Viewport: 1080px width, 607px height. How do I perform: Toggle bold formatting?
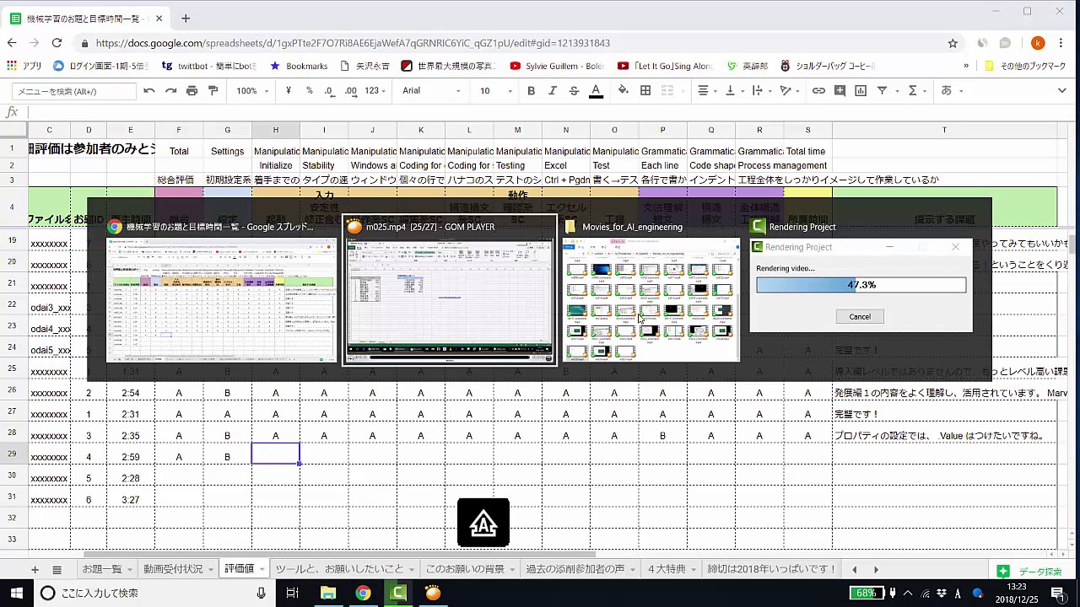pyautogui.click(x=531, y=91)
